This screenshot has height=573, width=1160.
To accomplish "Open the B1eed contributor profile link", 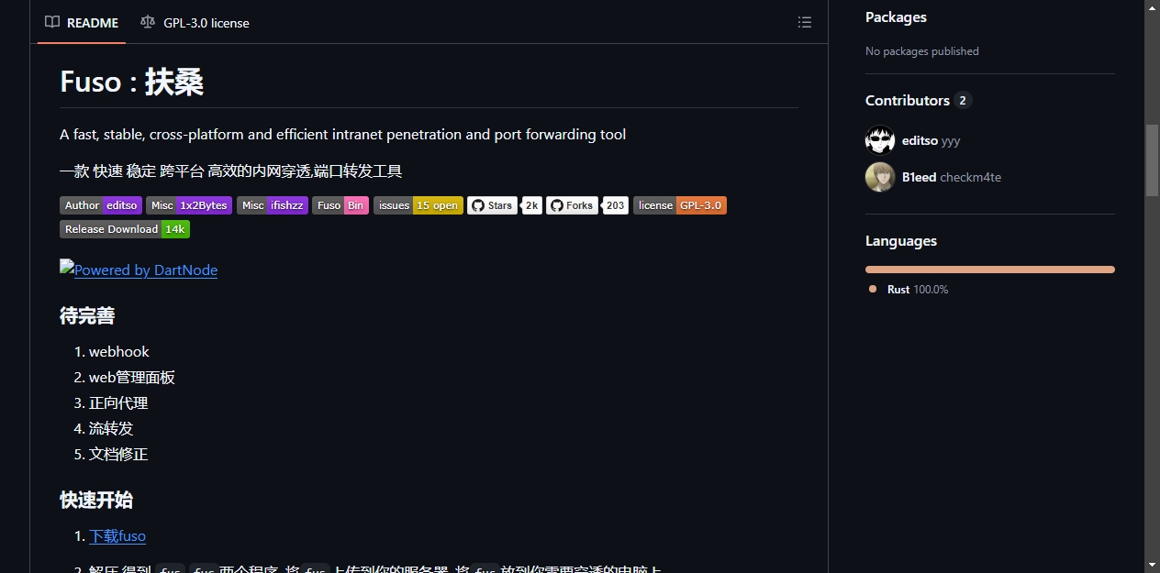I will click(x=919, y=177).
